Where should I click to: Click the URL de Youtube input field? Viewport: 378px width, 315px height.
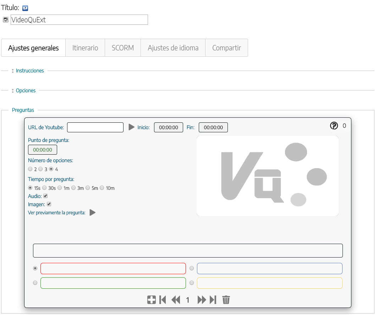[95, 127]
